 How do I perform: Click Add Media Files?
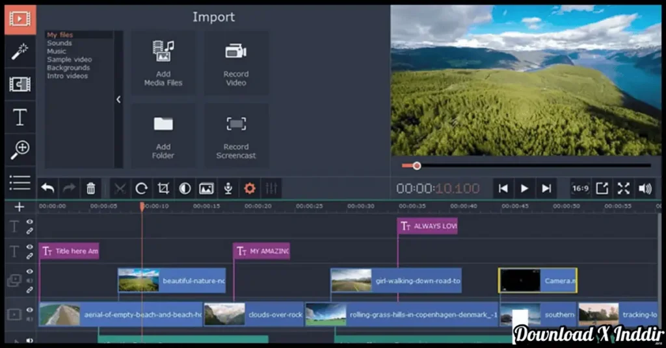[x=163, y=63]
